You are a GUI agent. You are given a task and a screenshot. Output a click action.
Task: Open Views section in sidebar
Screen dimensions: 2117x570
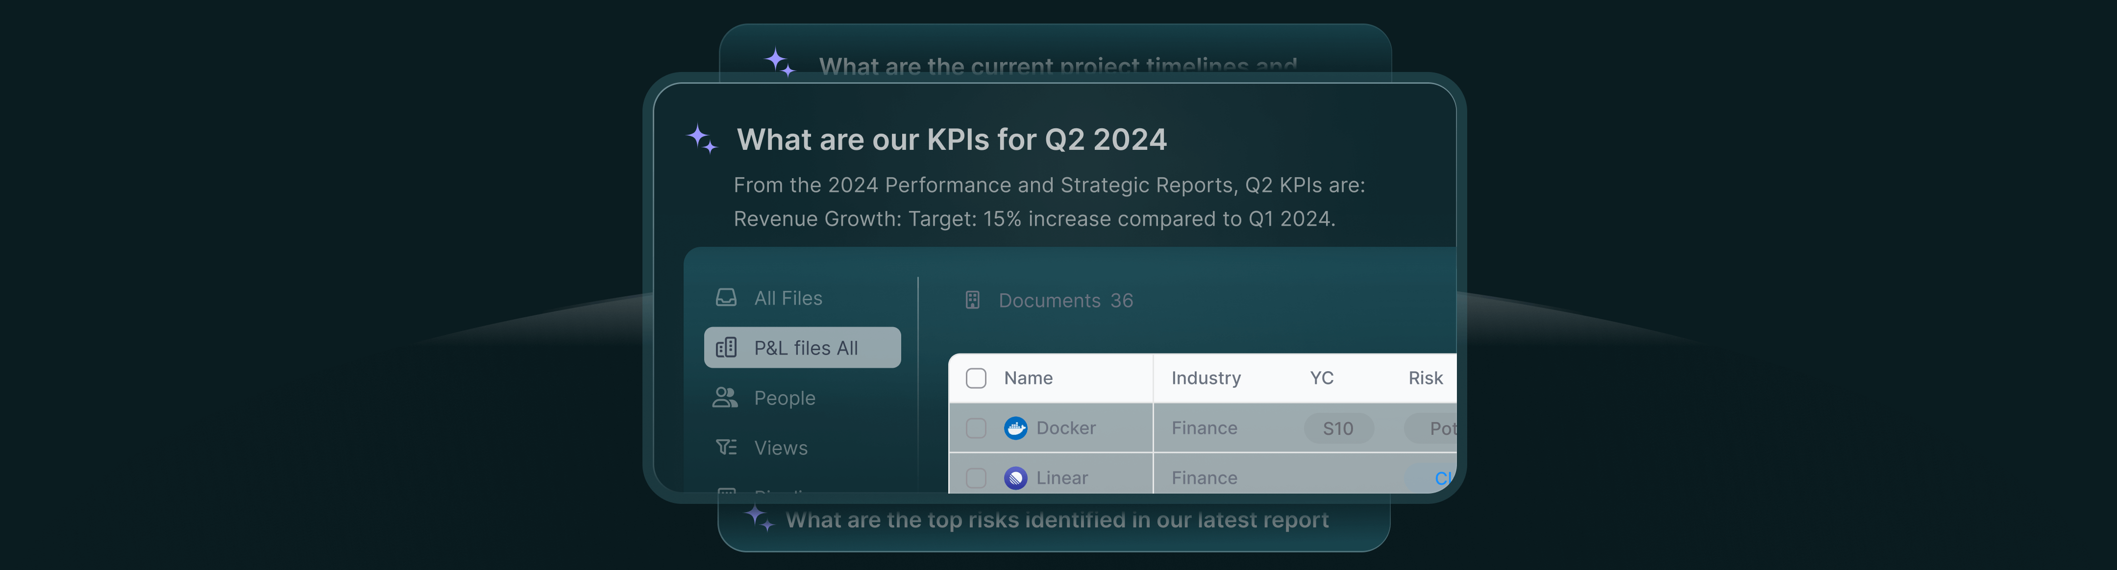(802, 448)
